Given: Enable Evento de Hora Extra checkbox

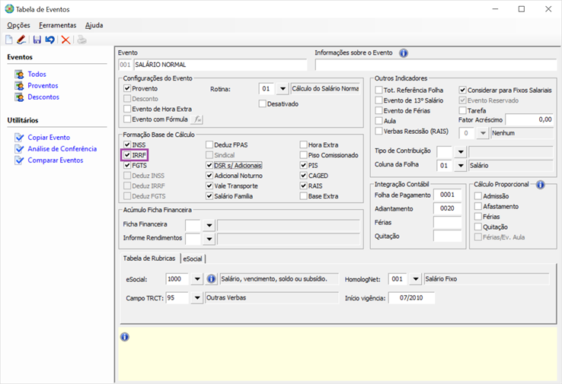Looking at the screenshot, I should click(x=127, y=109).
